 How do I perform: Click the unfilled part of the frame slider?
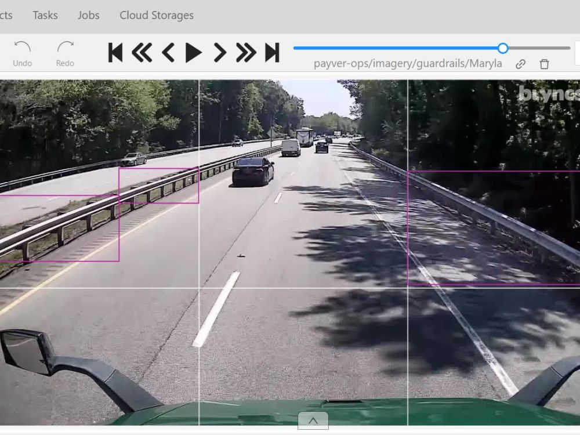539,48
